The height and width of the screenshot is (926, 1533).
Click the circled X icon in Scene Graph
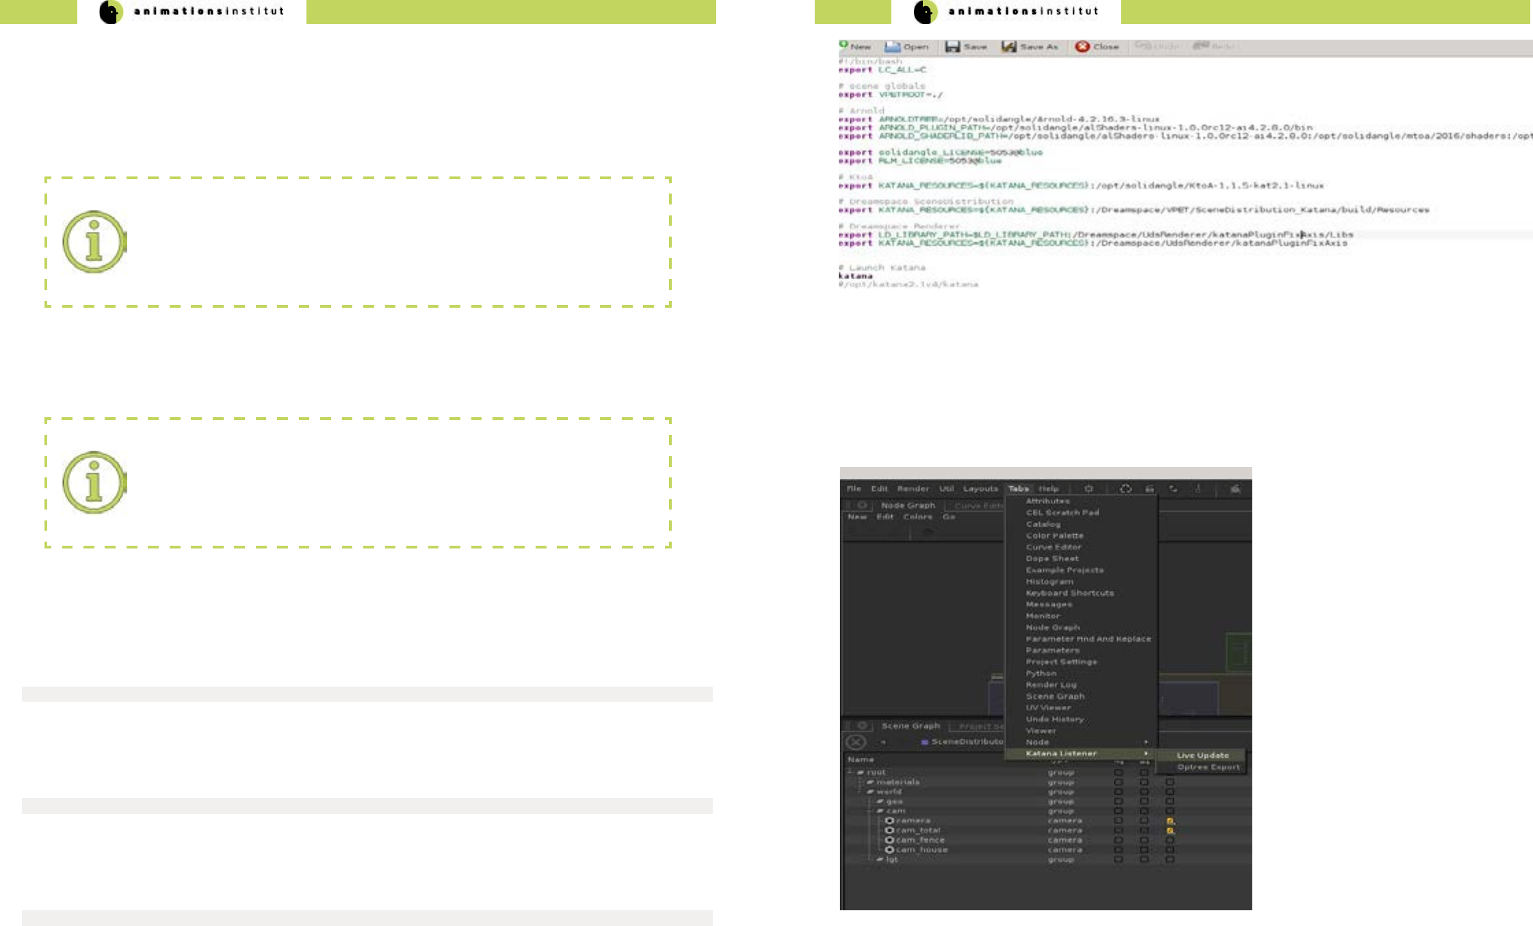click(x=856, y=742)
